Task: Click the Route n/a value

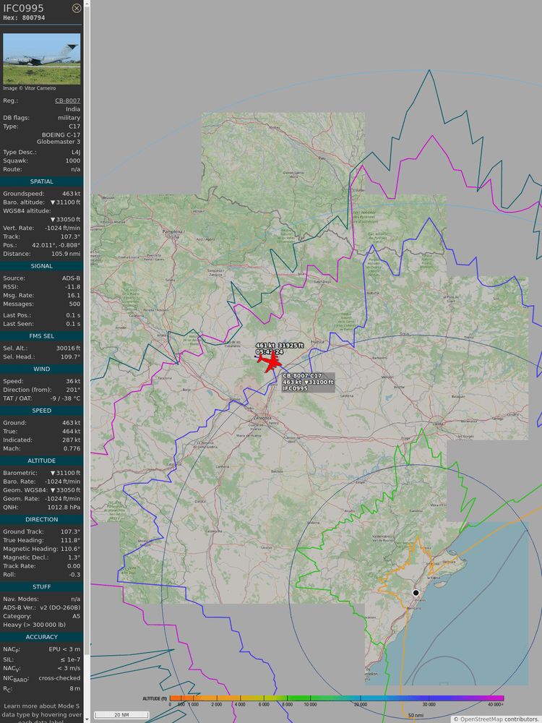Action: point(76,169)
